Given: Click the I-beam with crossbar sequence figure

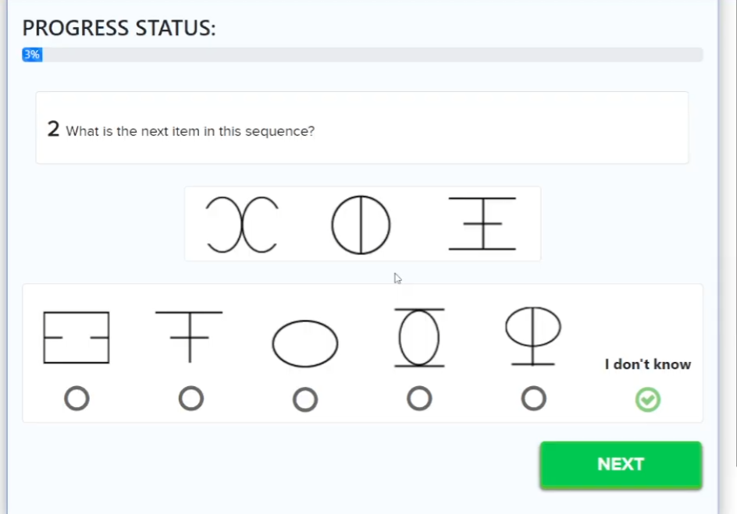Looking at the screenshot, I should [482, 224].
